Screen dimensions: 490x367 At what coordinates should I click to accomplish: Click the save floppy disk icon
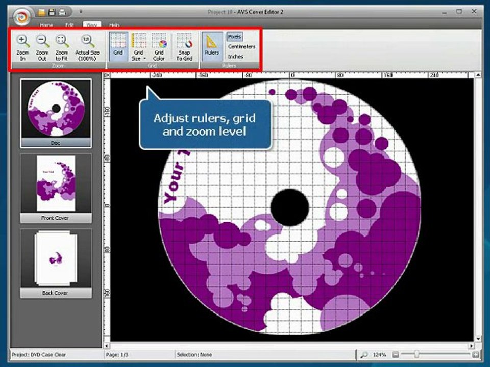tap(52, 12)
